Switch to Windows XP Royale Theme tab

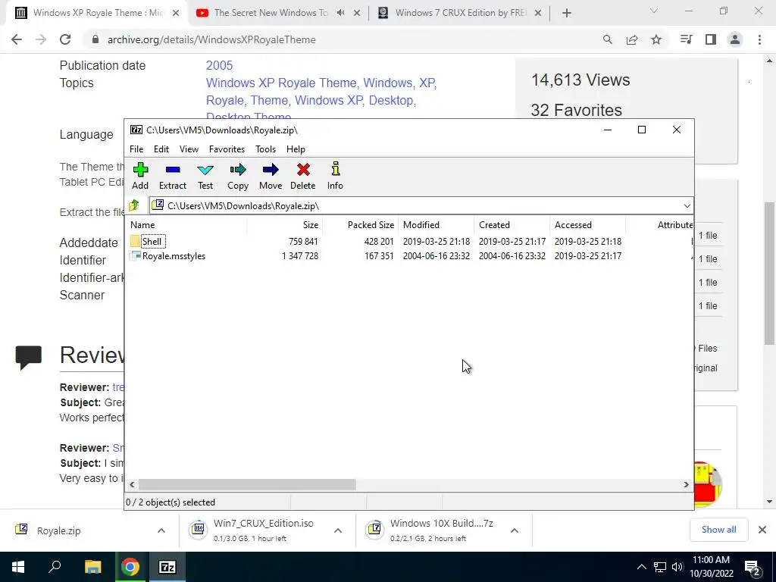(96, 13)
